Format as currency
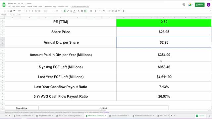Image resolution: width=212 pixels, height=119 pixels. (26, 11)
